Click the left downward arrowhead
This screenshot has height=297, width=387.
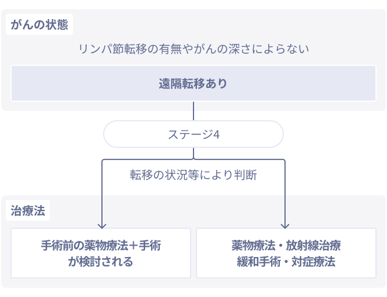(102, 225)
